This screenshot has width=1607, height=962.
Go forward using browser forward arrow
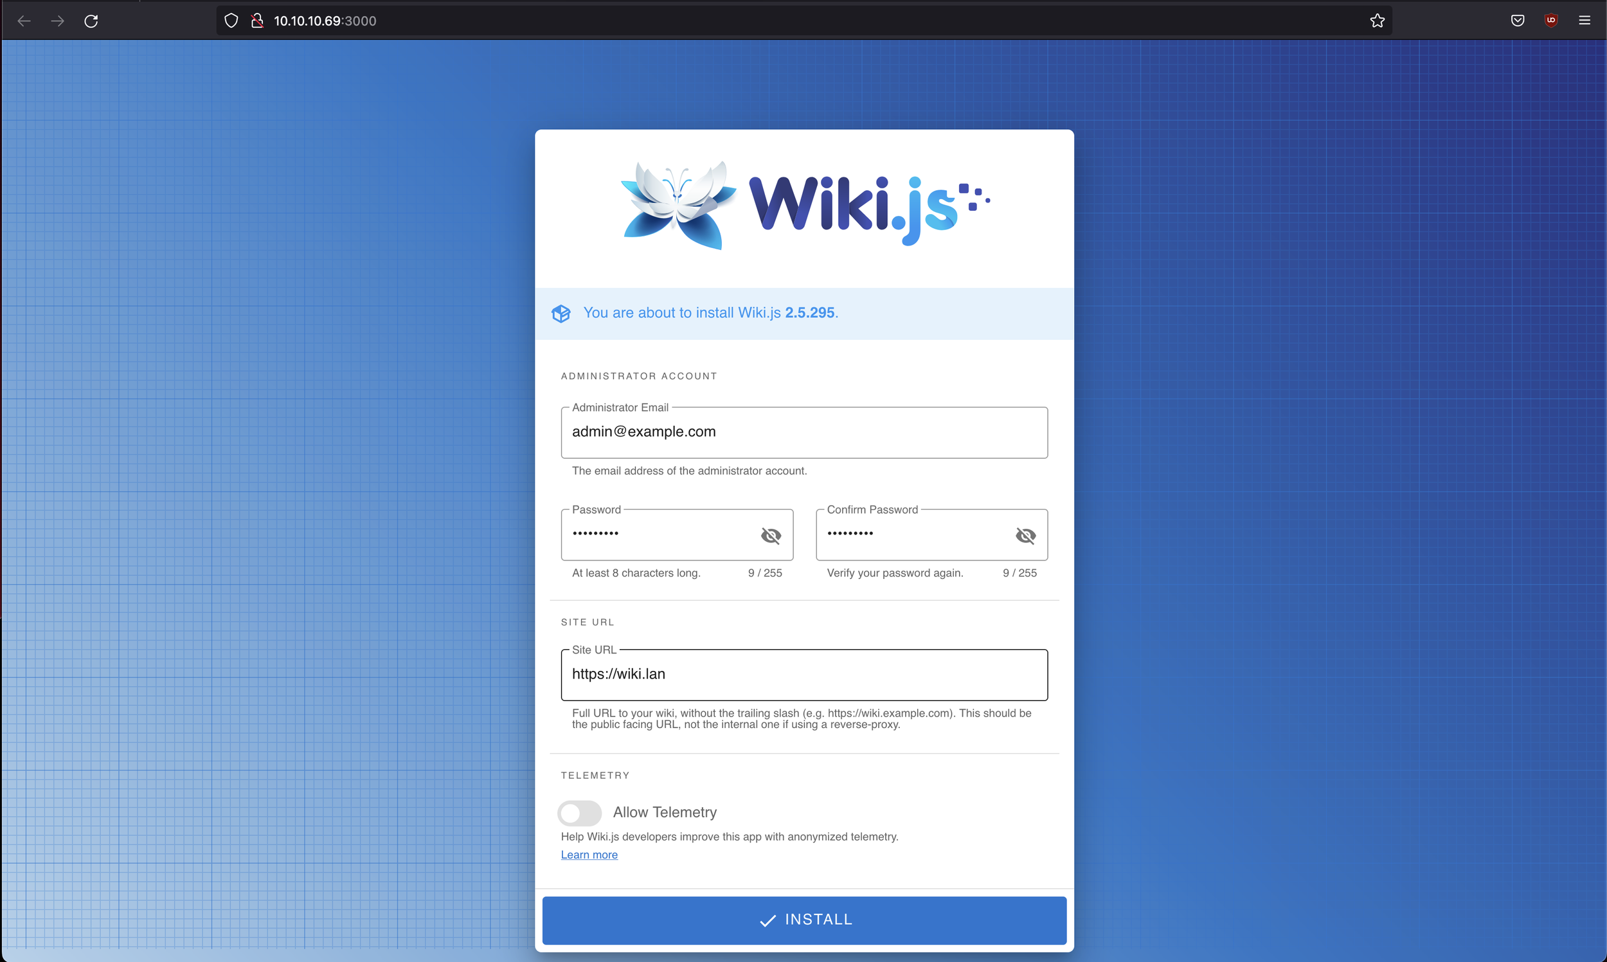point(58,21)
